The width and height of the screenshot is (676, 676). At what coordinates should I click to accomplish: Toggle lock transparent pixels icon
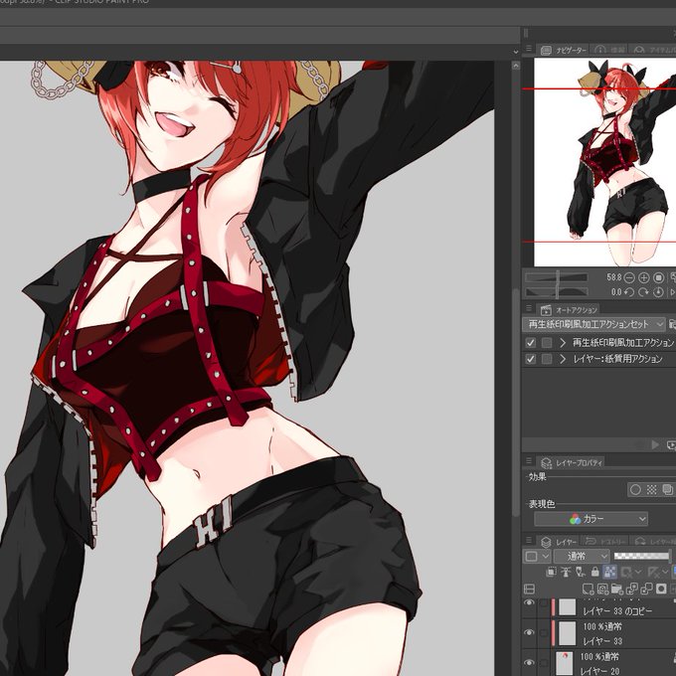[609, 572]
